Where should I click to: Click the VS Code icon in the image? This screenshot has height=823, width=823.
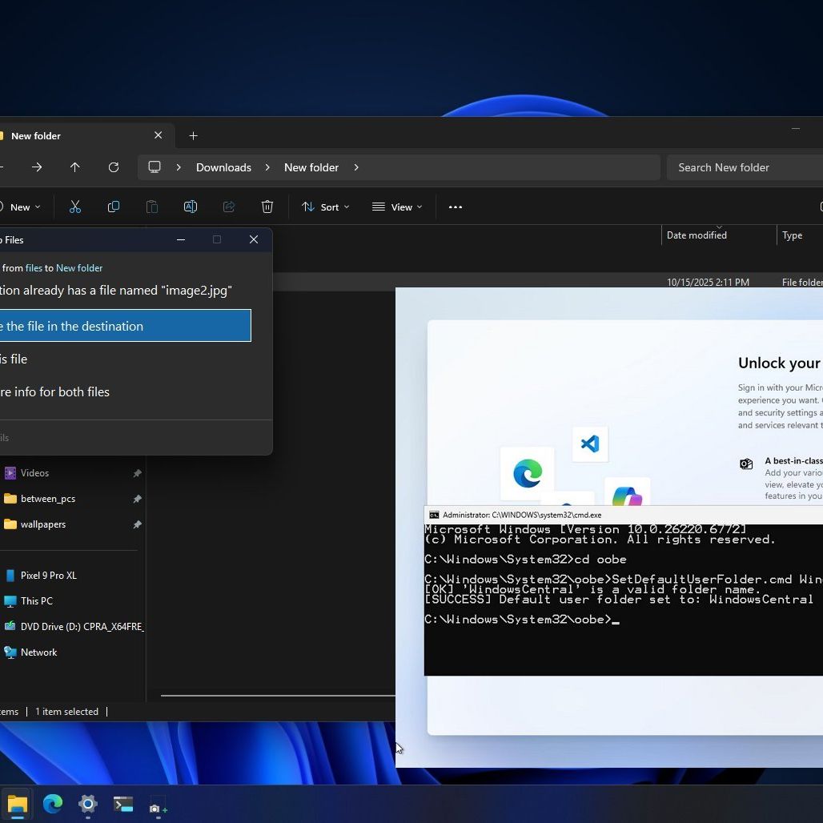590,444
